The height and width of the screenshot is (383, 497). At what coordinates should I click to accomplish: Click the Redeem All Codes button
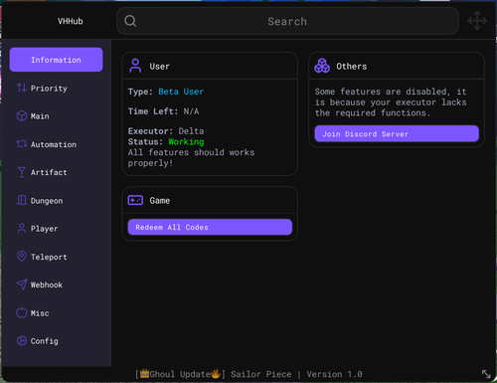(x=210, y=227)
